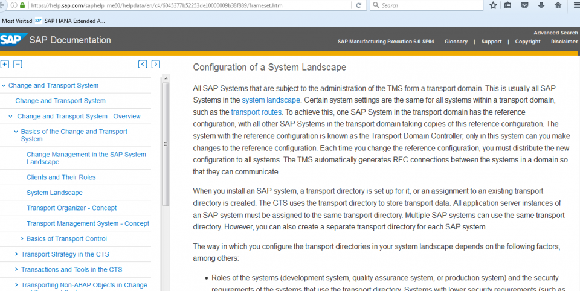Open the Glossary header link
Screen dimensions: 580x291
[456, 42]
